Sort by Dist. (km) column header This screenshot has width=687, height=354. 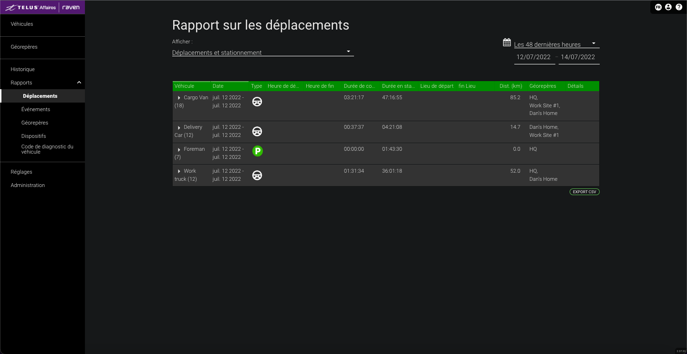click(510, 86)
